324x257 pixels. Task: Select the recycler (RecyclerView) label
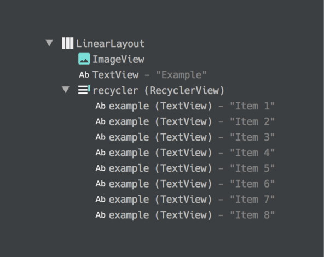point(159,90)
